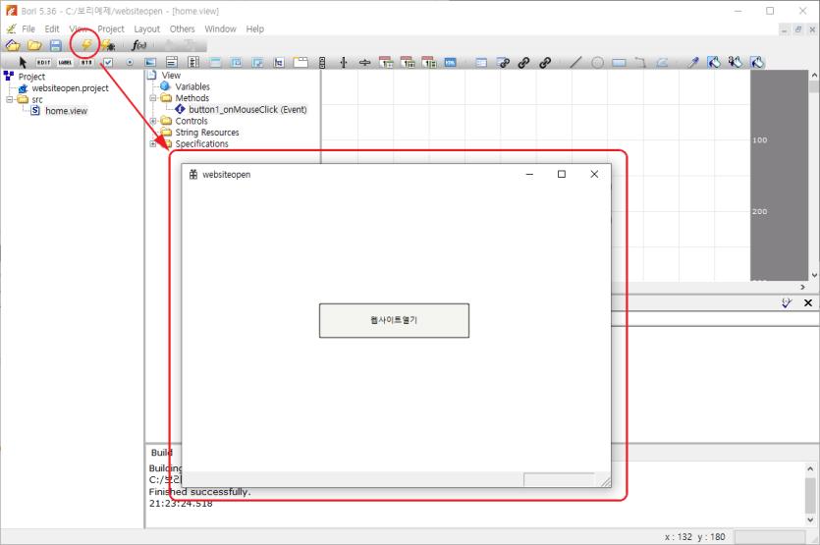Select the vertical splitter tool

[344, 62]
